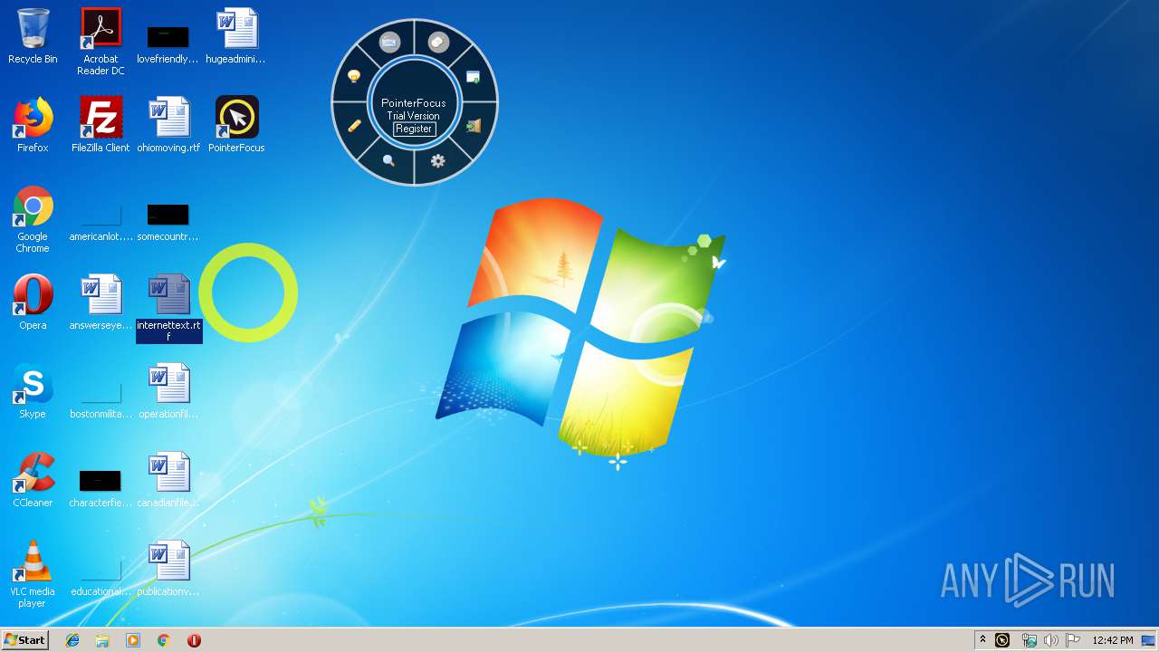Screen dimensions: 1159x652
Task: Select the canadianfile Word document
Action: click(x=168, y=481)
